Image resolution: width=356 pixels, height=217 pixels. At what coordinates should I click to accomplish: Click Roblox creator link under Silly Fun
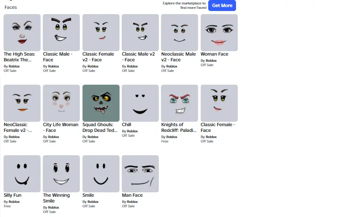(14, 202)
